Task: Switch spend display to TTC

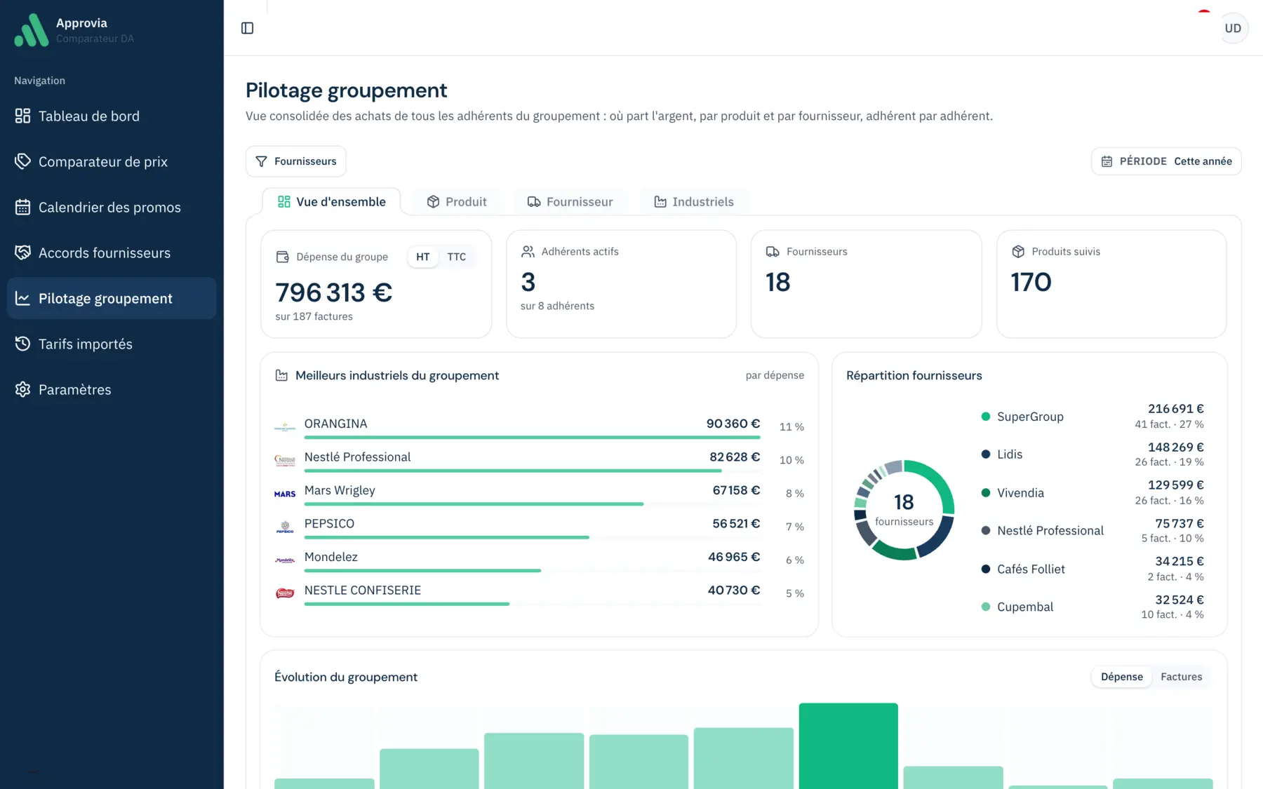Action: pyautogui.click(x=457, y=257)
